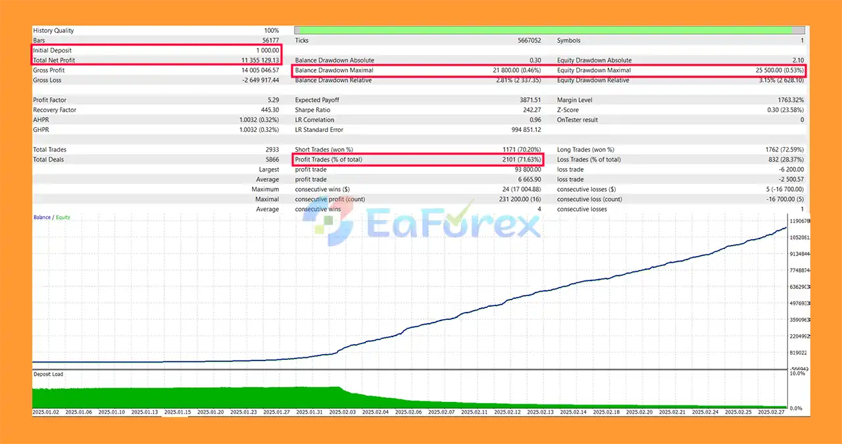842x444 pixels.
Task: Select the largest loss trade value -6 200.00
Action: pos(791,169)
